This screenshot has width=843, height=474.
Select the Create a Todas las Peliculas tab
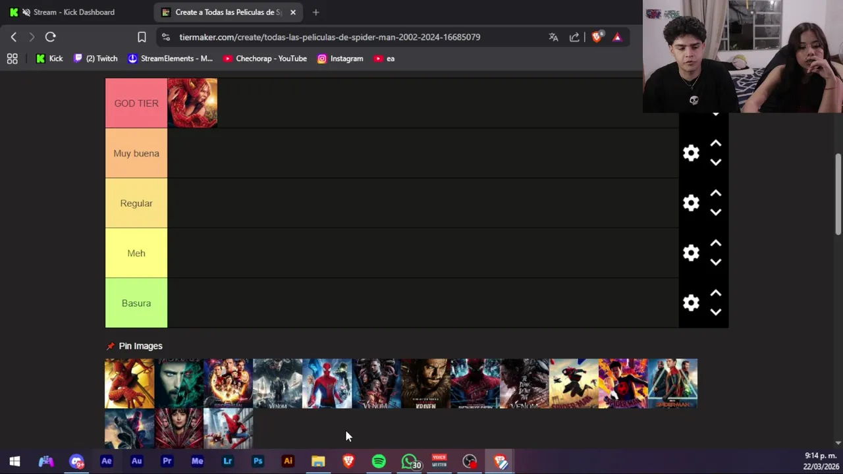pyautogui.click(x=228, y=12)
